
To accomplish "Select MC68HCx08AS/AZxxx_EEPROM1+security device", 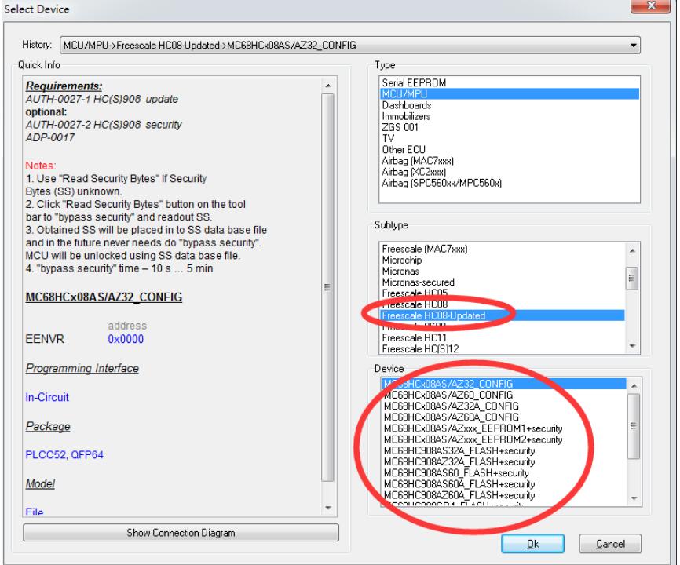I will point(473,428).
